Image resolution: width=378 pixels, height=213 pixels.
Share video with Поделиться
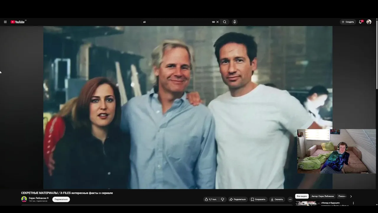tap(237, 199)
